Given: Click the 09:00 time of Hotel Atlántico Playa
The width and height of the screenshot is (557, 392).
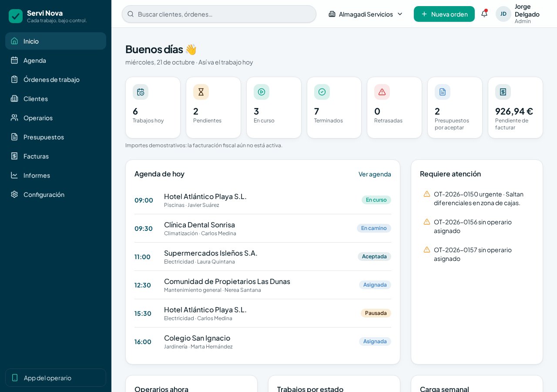Looking at the screenshot, I should coord(144,200).
